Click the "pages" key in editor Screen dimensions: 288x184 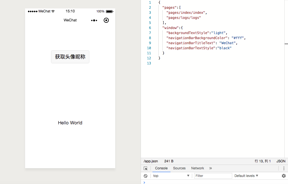(170, 8)
